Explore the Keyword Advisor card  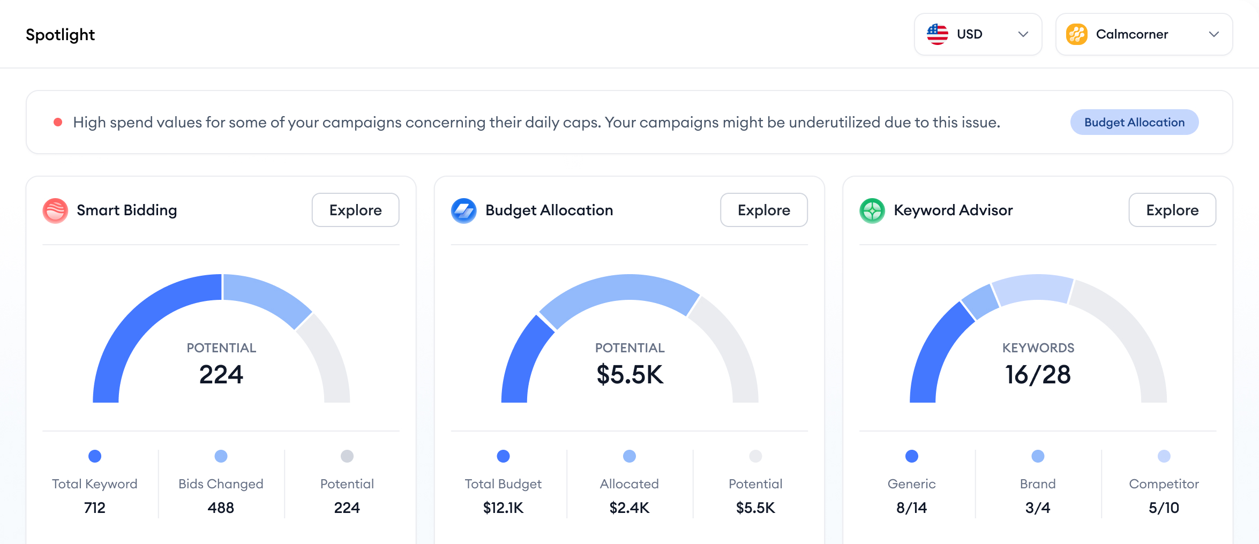(1172, 210)
